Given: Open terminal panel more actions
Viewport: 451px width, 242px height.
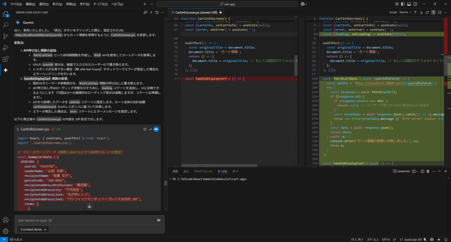Looking at the screenshot, I should click(433, 171).
